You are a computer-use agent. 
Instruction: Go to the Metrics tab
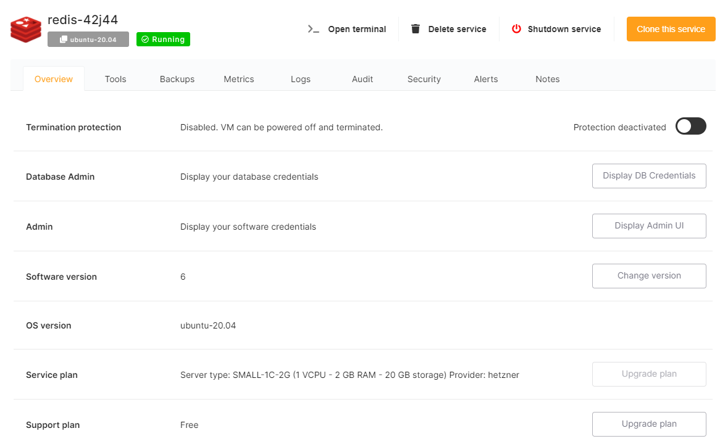239,79
